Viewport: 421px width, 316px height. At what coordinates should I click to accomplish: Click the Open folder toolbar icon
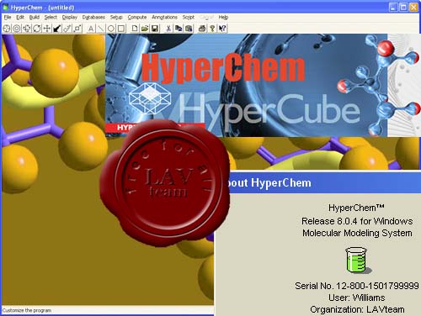[145, 29]
